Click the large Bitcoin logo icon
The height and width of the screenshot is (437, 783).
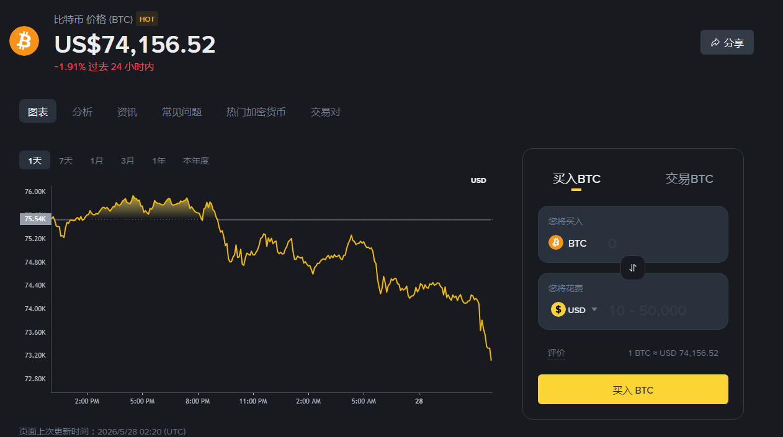(24, 41)
